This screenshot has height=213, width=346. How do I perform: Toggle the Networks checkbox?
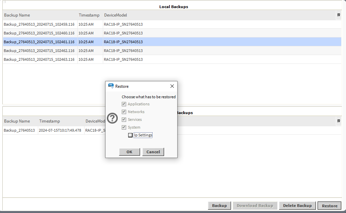(124, 112)
